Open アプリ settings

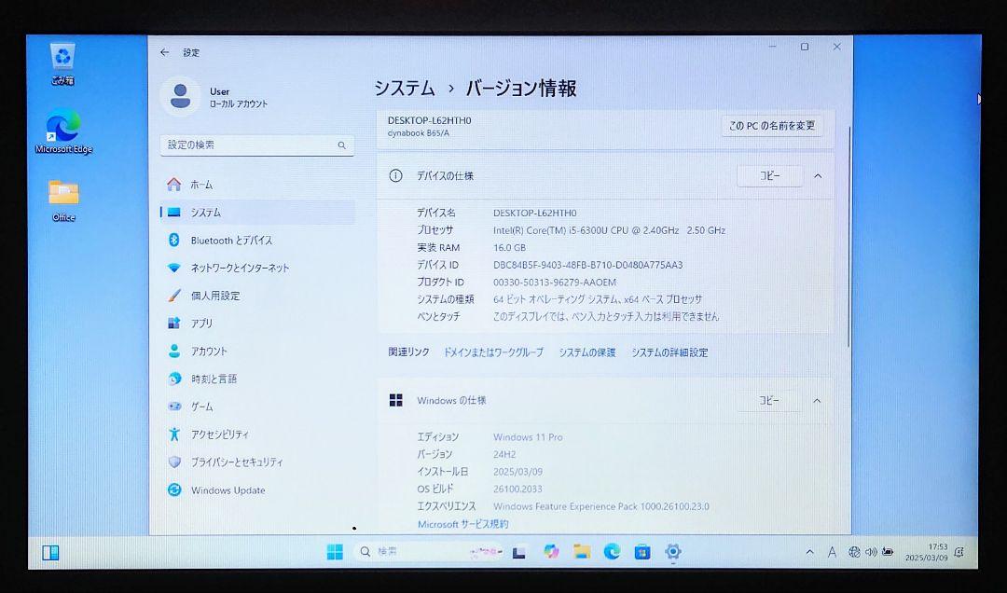pyautogui.click(x=257, y=324)
